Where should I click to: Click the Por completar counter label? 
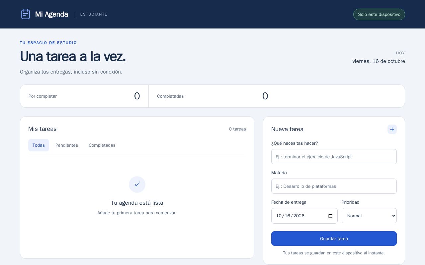click(x=42, y=96)
